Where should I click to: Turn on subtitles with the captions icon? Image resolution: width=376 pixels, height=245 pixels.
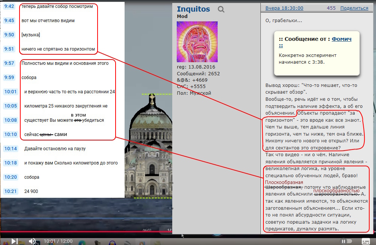[365, 241]
